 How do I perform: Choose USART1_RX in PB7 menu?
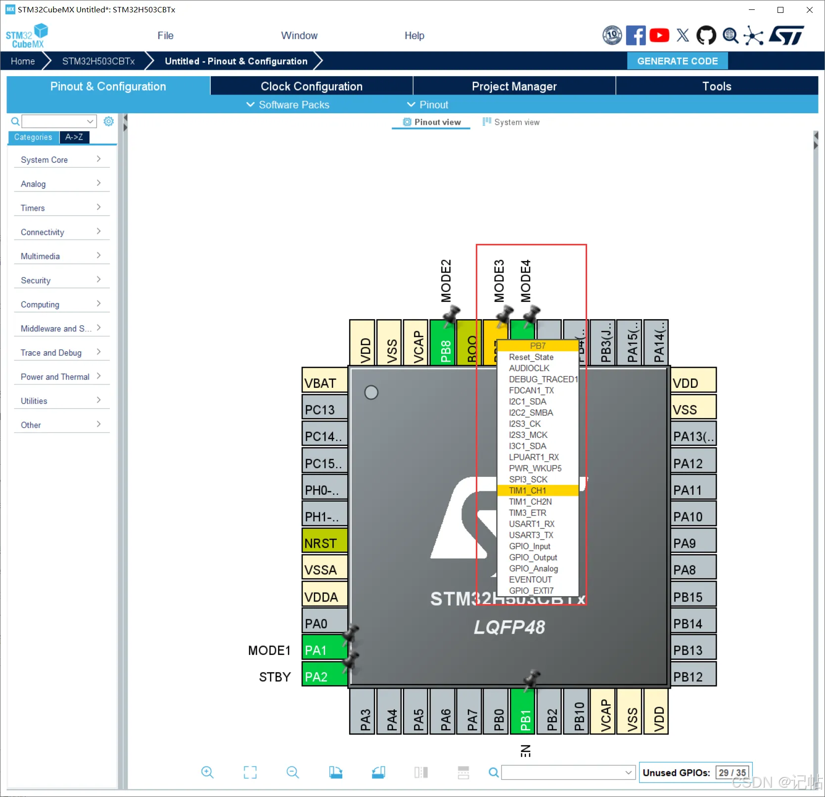tap(538, 524)
